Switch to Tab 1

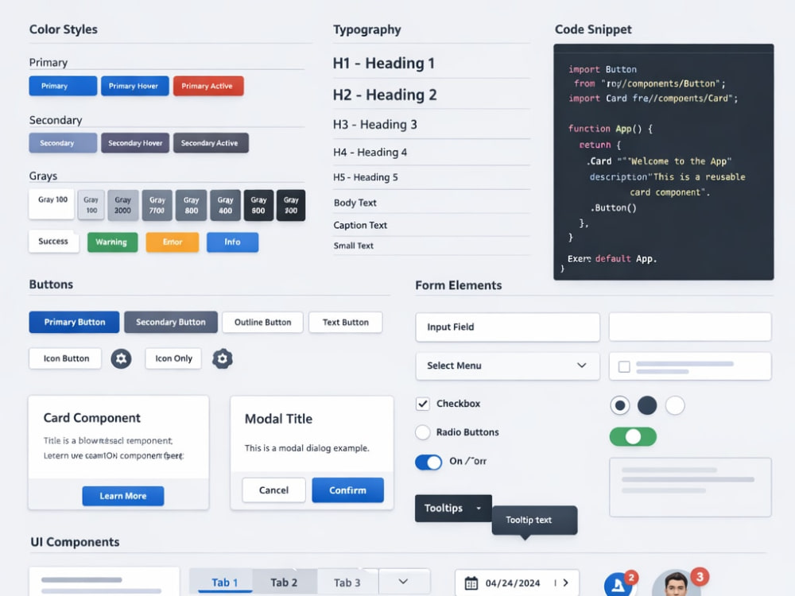(x=225, y=582)
